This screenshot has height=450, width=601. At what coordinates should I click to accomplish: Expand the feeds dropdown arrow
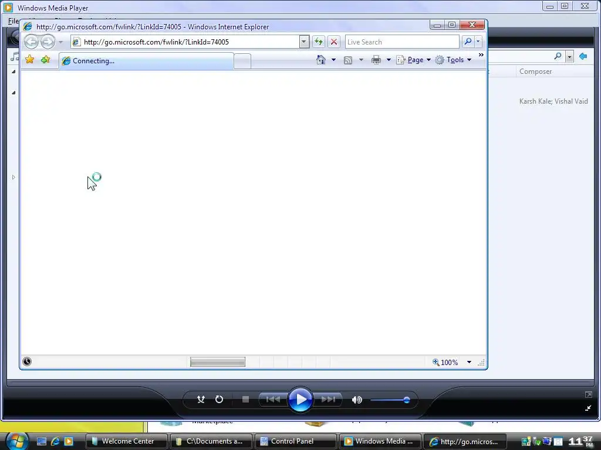(x=361, y=60)
